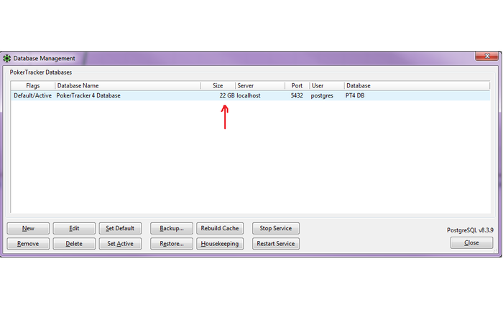Delete the selected database
This screenshot has height=312, width=503.
(74, 243)
